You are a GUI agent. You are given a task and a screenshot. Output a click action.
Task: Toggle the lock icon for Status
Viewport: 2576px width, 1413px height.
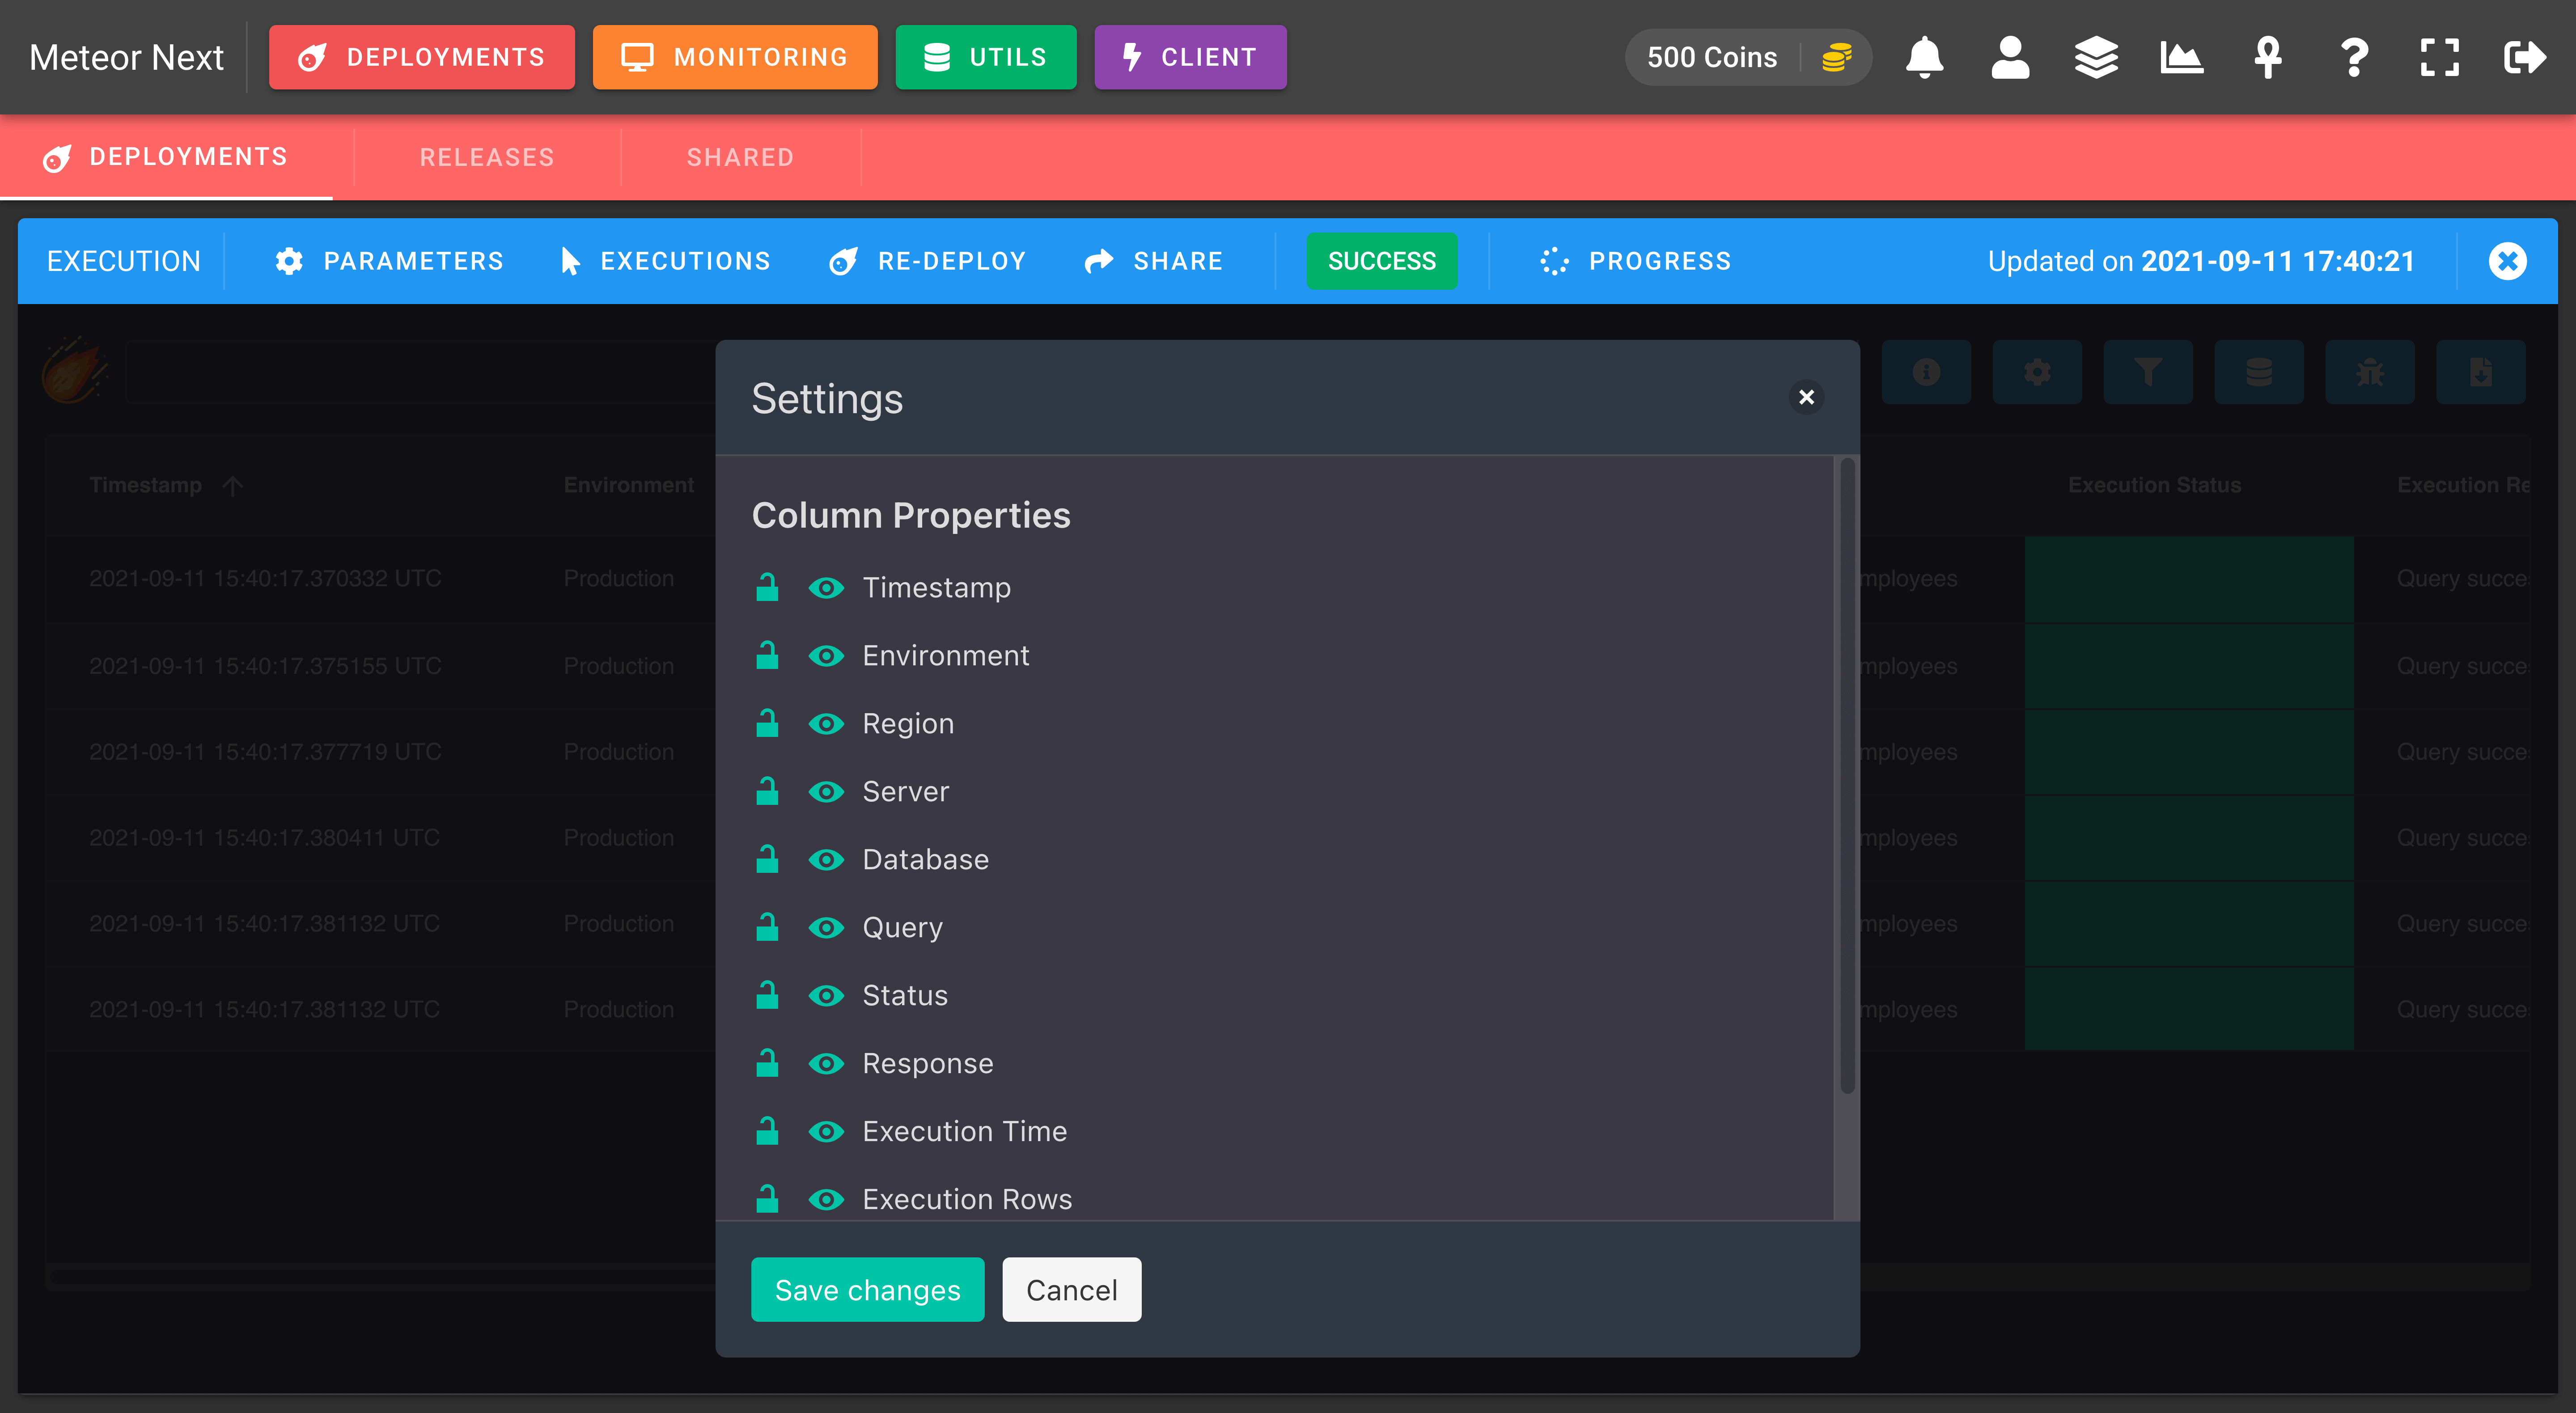coord(767,995)
